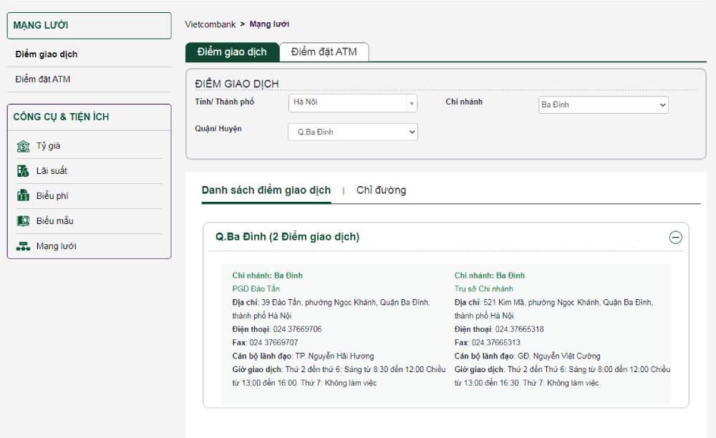The image size is (716, 438).
Task: Collapse the Q.Ba Đình list with minus icon
Action: click(675, 238)
